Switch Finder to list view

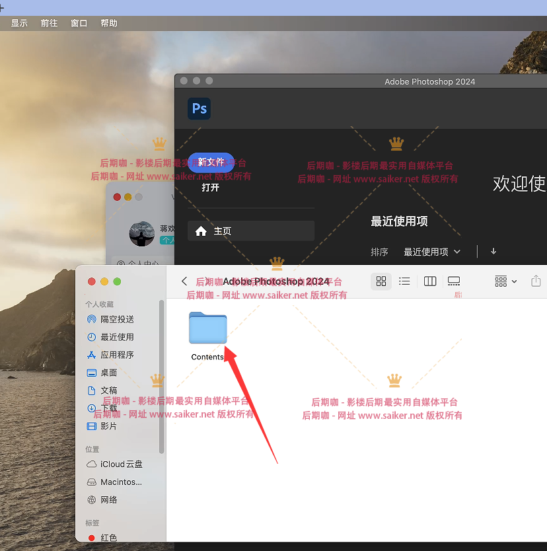click(404, 281)
